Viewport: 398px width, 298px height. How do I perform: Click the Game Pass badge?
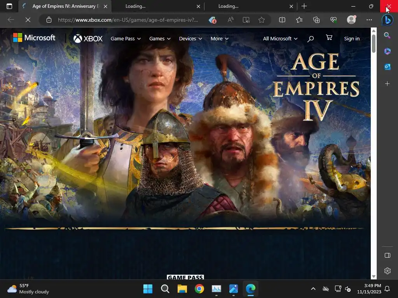click(x=185, y=277)
